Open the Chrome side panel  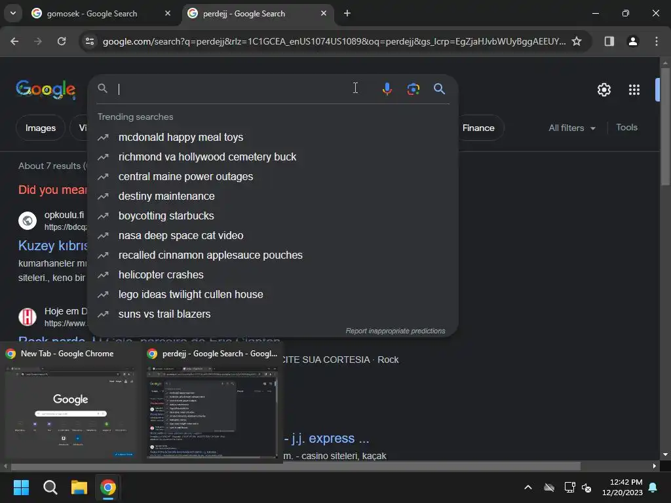point(609,41)
